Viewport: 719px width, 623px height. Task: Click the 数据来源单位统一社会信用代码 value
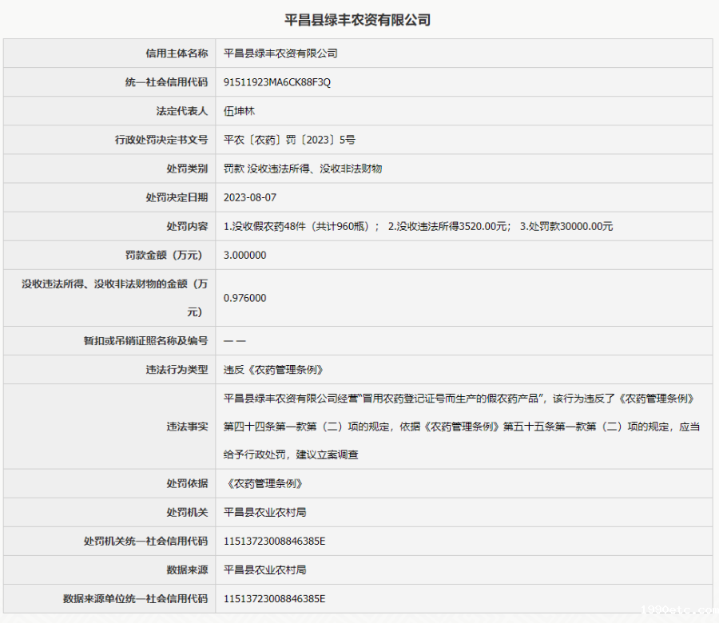coord(275,599)
